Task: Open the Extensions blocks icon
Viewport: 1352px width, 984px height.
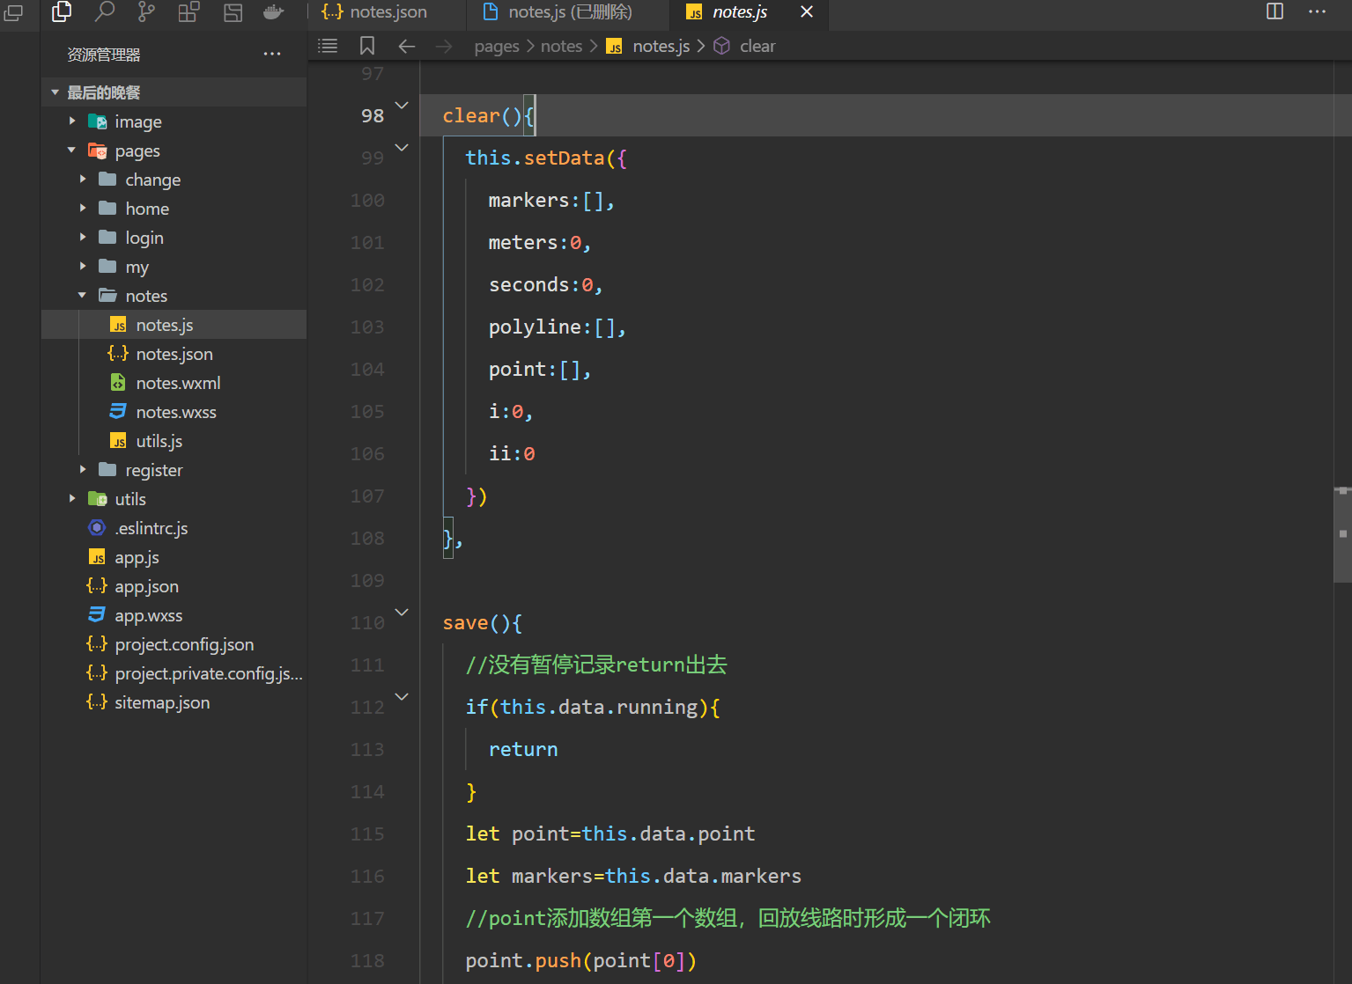Action: pyautogui.click(x=188, y=11)
